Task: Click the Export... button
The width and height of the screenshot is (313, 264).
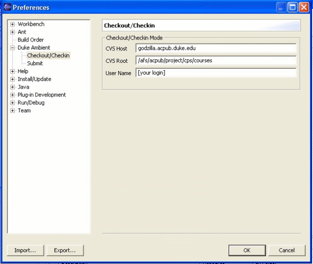Action: tap(65, 250)
